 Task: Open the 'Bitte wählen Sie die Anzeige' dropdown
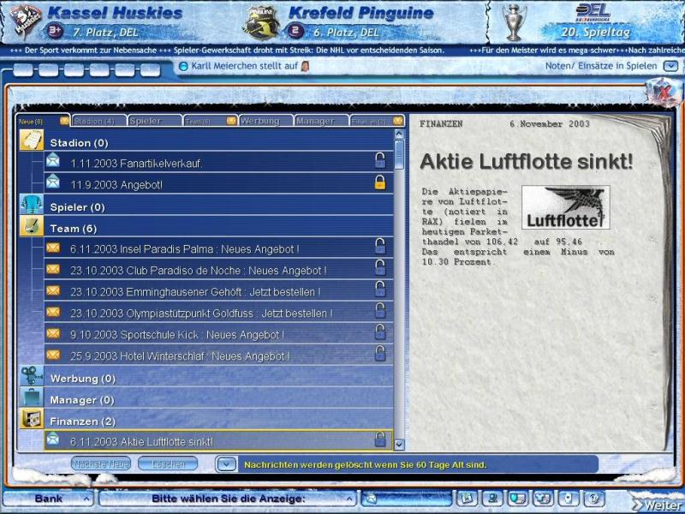tap(348, 499)
